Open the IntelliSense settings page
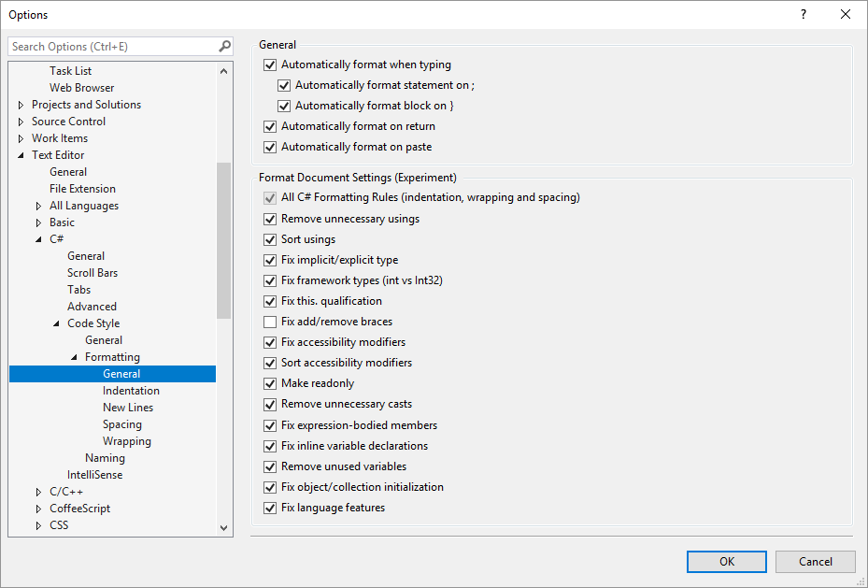 94,474
